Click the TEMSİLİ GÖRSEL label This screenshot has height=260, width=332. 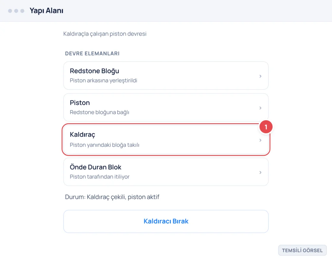[x=302, y=250]
